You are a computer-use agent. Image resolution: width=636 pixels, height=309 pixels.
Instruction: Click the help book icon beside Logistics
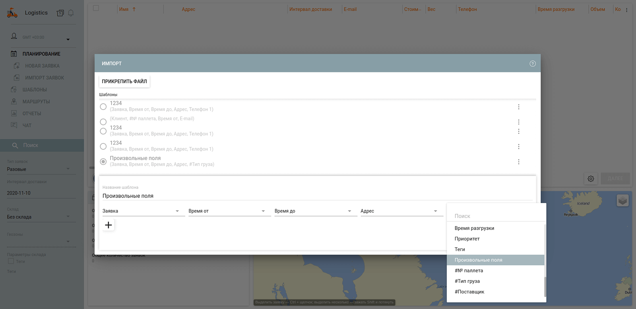60,13
